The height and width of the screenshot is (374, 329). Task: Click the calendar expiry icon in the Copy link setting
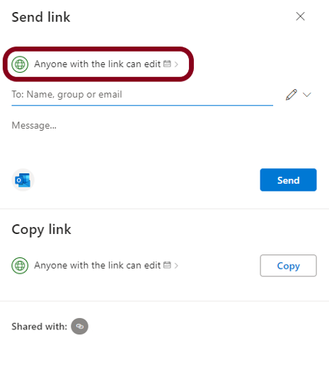tap(167, 265)
